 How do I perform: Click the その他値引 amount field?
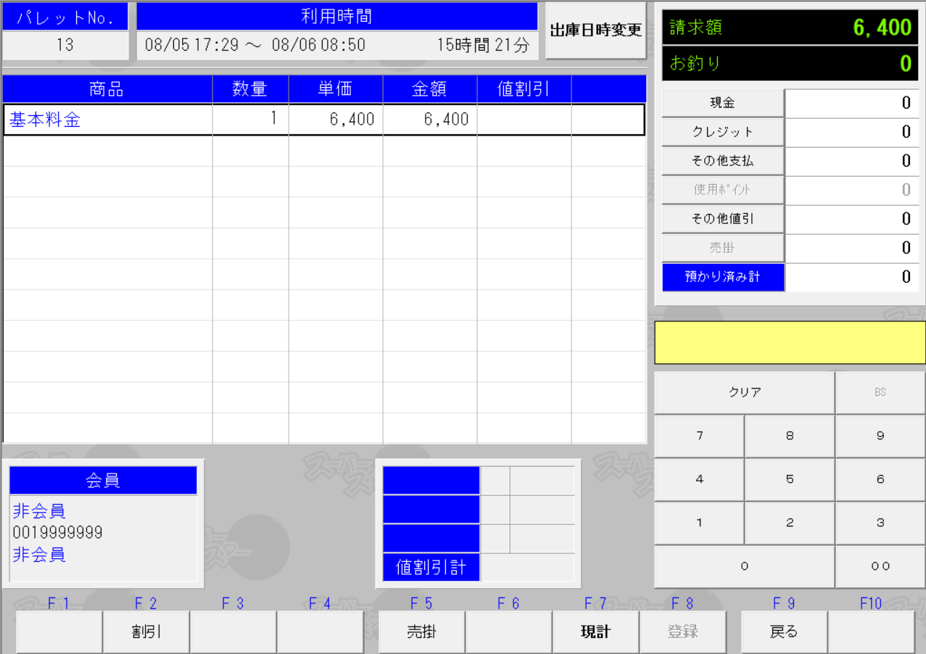851,219
